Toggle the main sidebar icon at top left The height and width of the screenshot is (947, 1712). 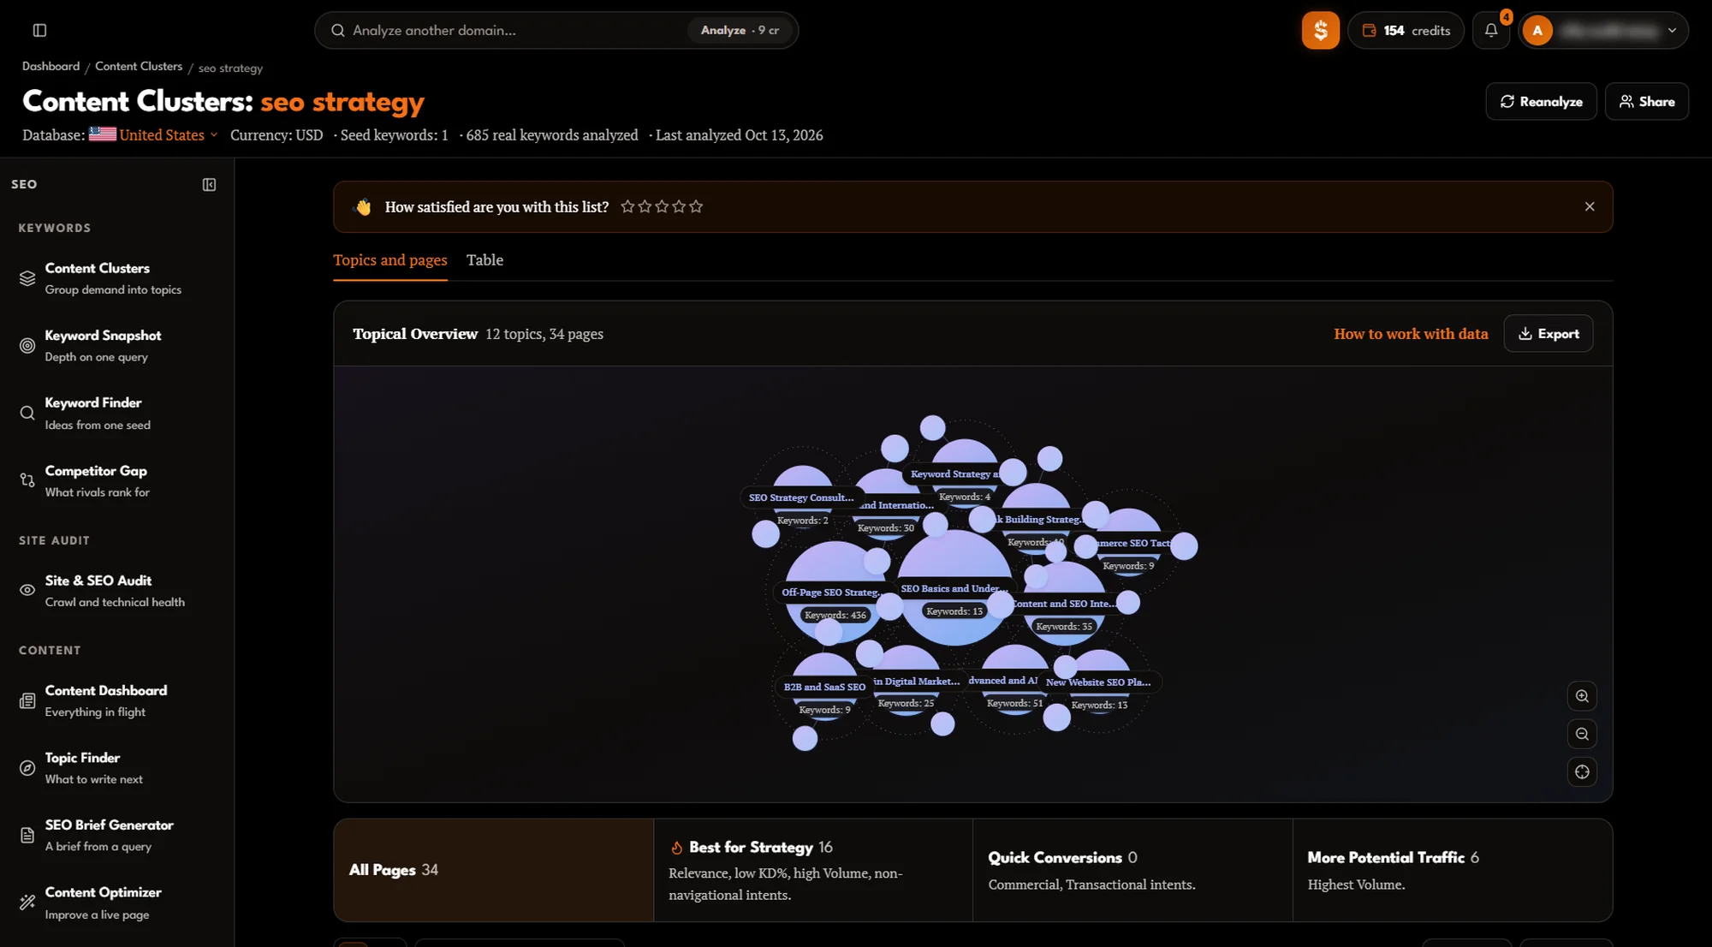39,31
